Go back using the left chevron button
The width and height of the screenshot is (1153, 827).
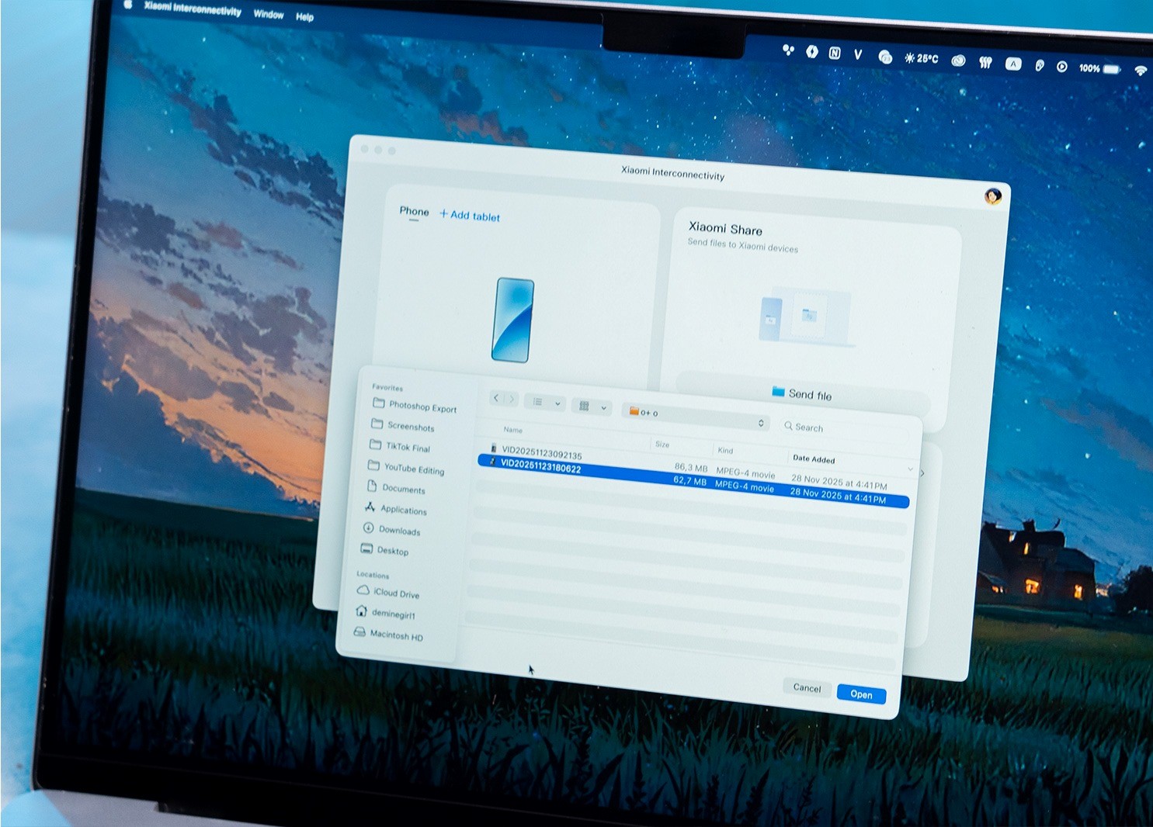pyautogui.click(x=496, y=398)
